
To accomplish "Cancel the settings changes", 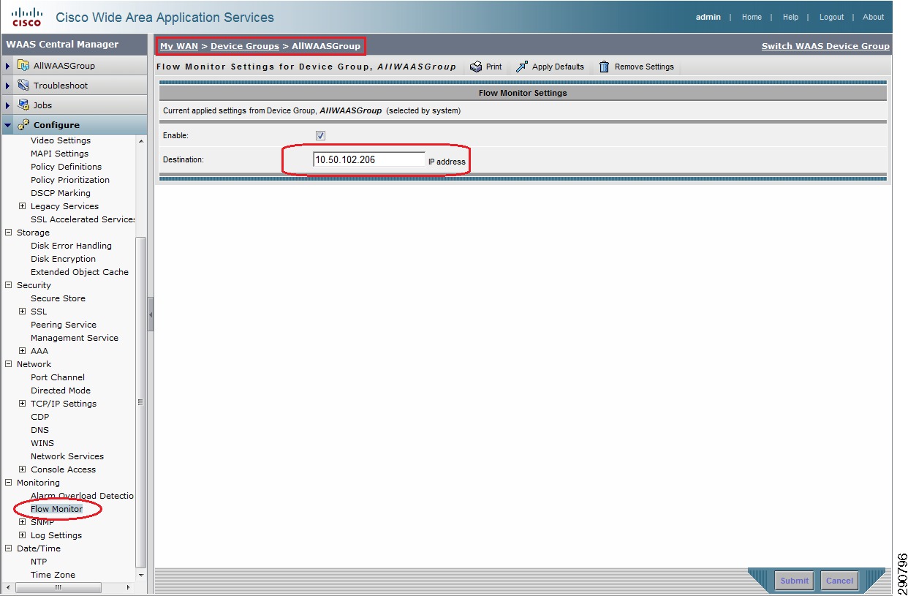I will tap(839, 581).
